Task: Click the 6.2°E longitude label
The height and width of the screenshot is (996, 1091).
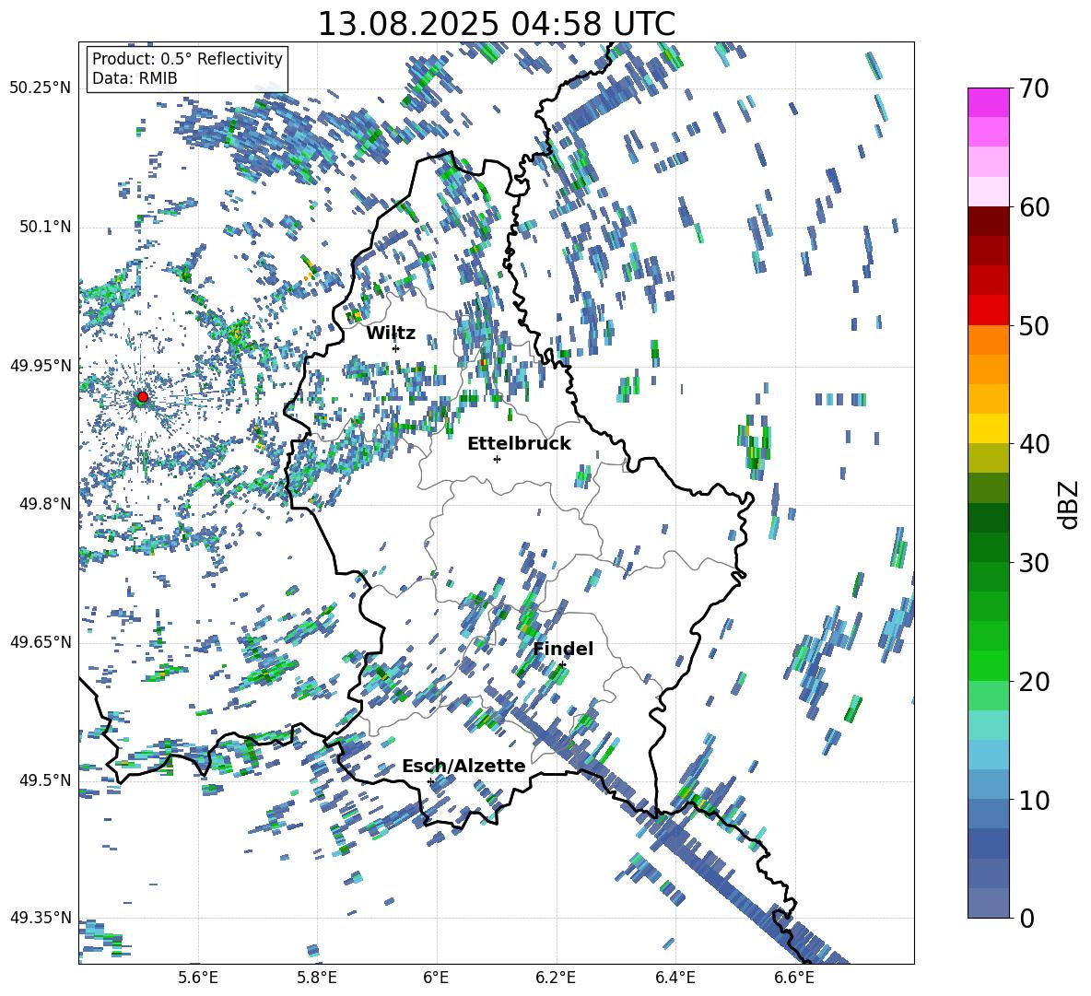Action: point(556,978)
